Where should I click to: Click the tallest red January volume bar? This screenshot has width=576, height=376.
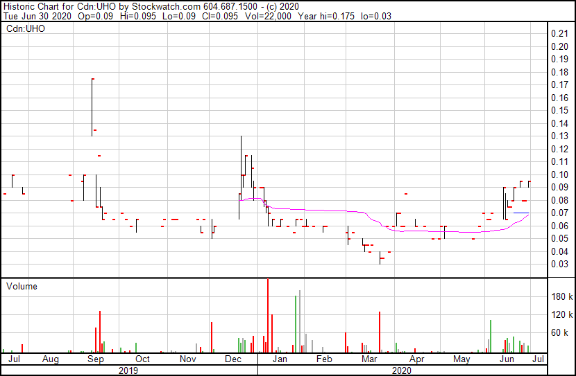click(x=268, y=316)
